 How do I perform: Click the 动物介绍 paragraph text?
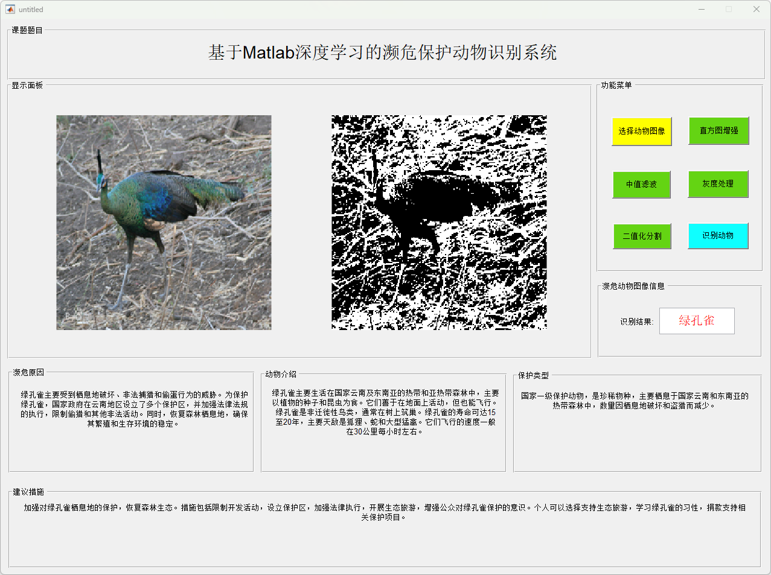coord(385,412)
